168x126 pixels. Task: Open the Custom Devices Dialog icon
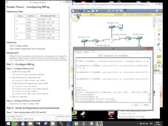pyautogui.click(x=125, y=11)
